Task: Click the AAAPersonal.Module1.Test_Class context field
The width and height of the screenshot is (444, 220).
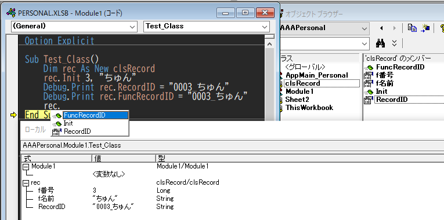Action: (232, 145)
